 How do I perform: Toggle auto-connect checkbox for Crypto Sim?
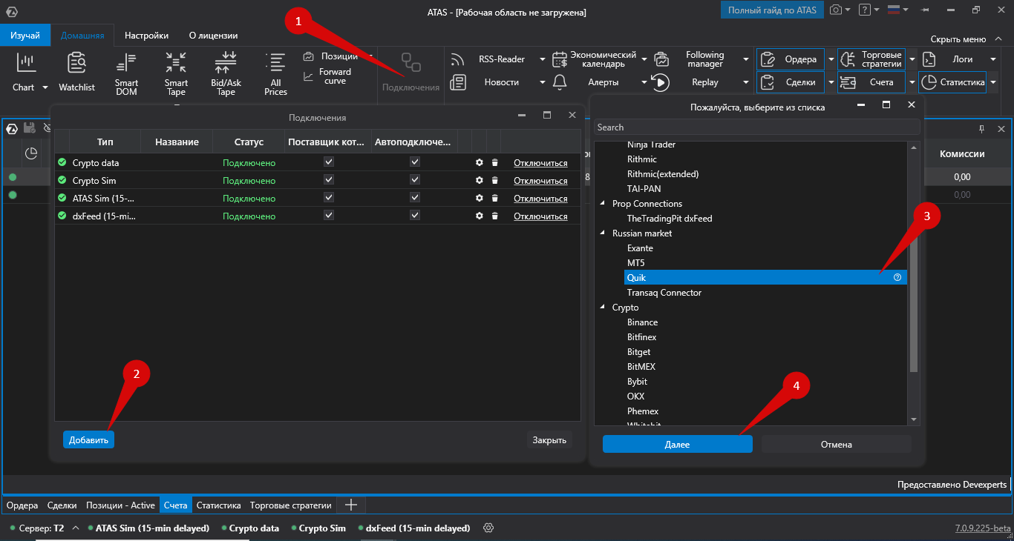415,179
